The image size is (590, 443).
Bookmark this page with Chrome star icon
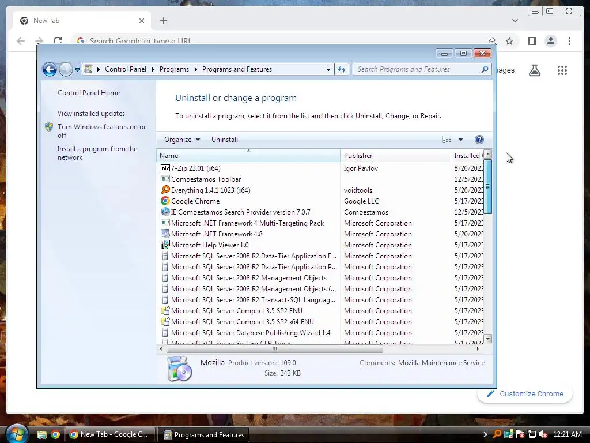coord(509,41)
